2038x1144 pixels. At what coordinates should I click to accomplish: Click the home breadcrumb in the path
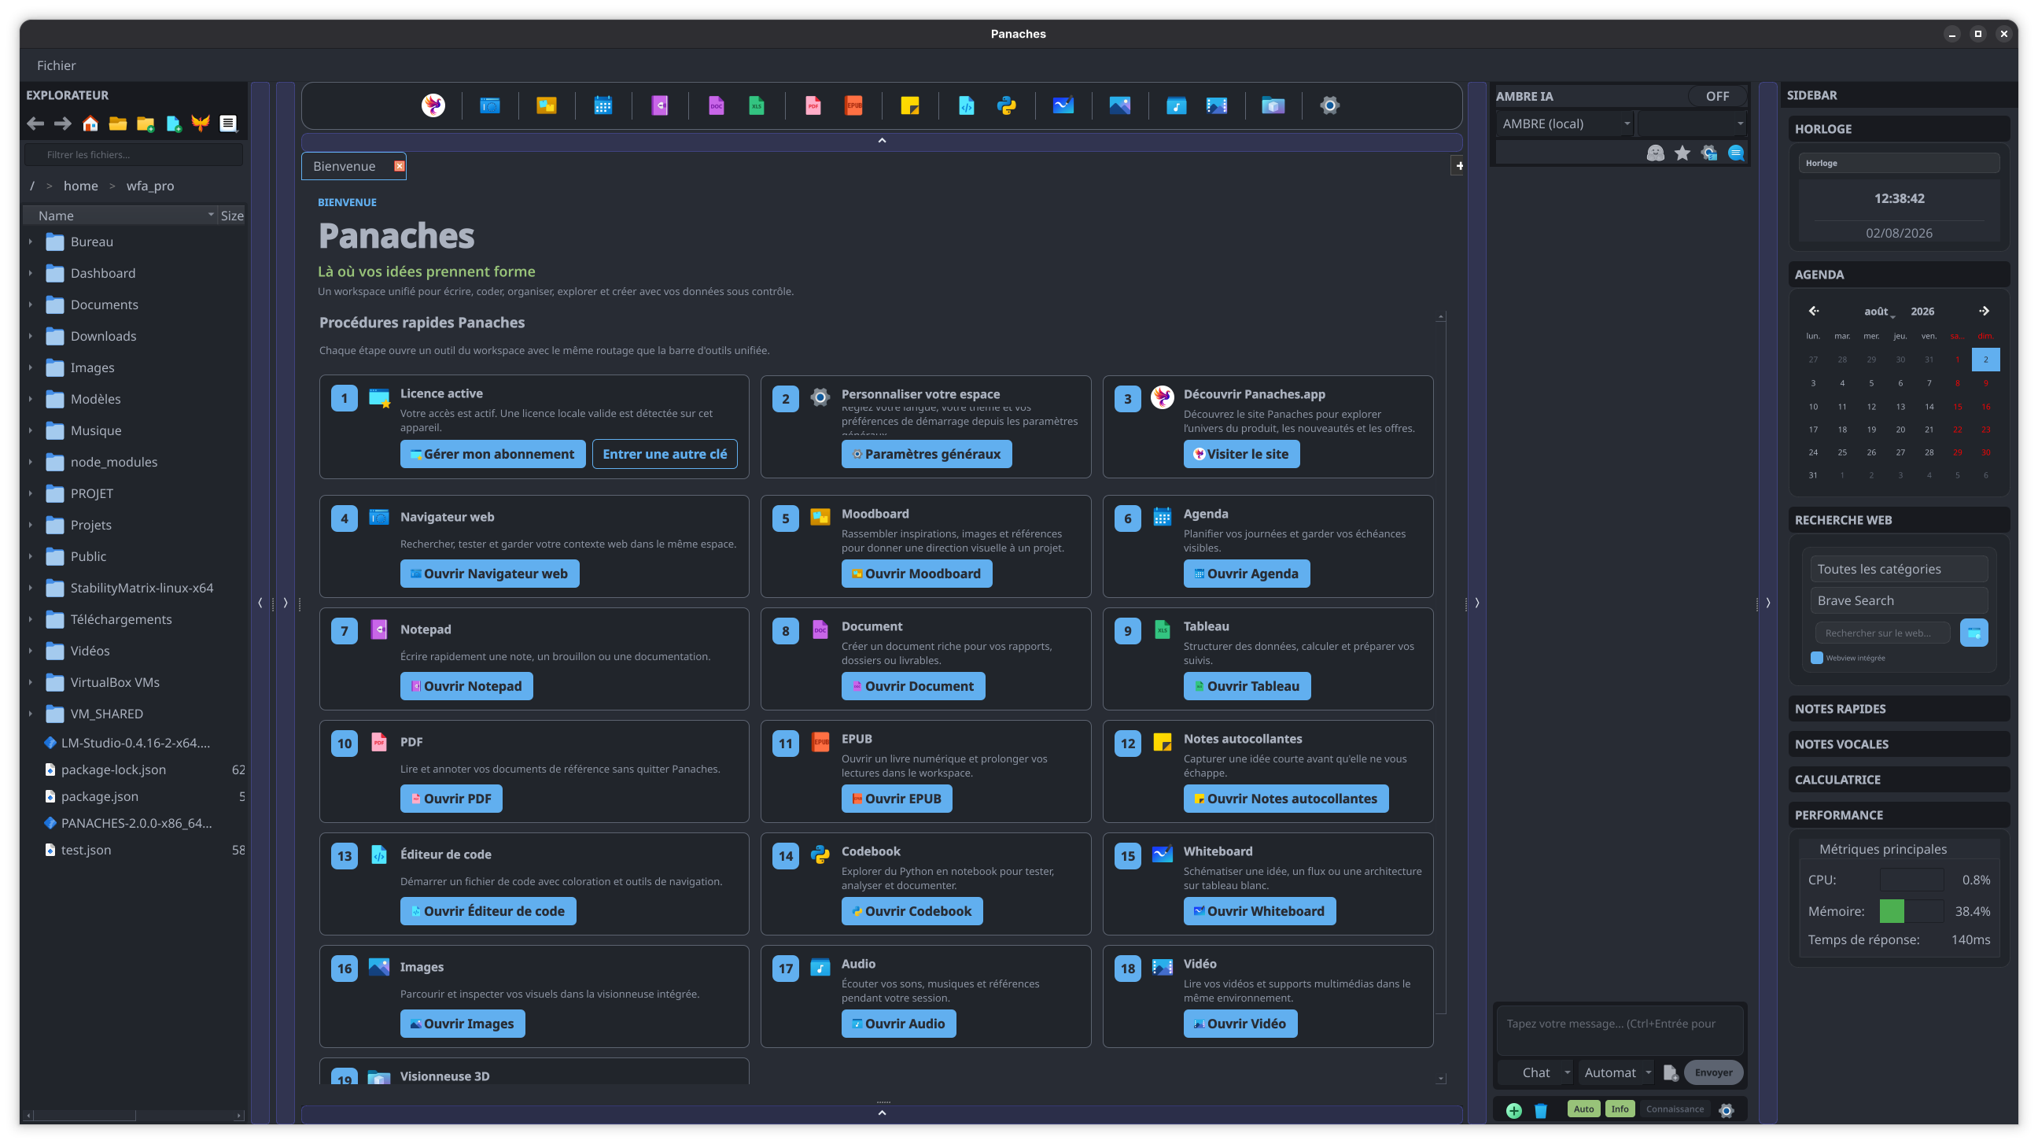[x=81, y=186]
